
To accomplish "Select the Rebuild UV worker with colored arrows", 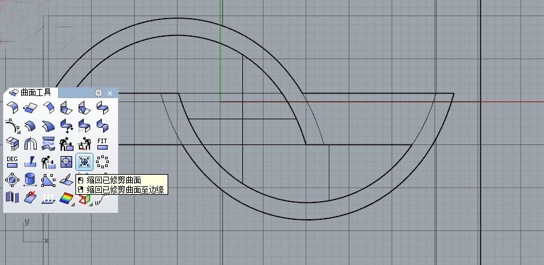I will click(x=84, y=143).
